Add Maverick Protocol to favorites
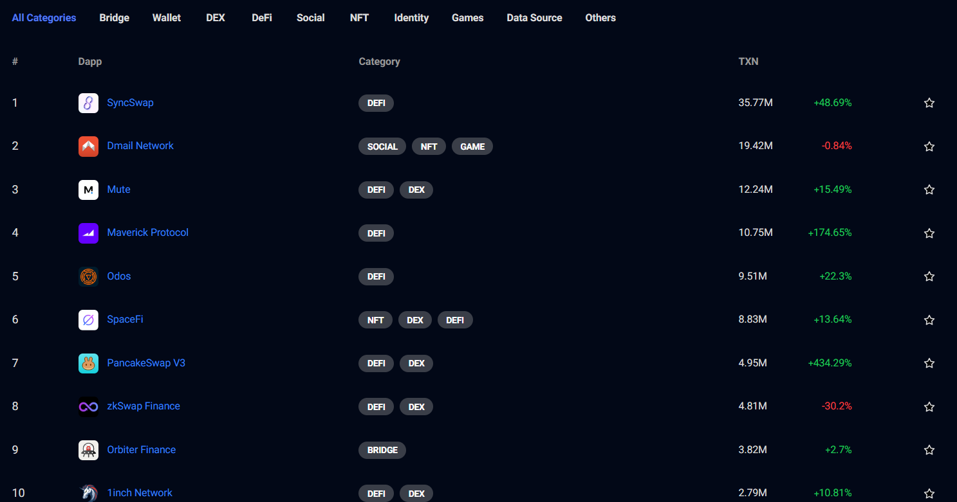 click(x=929, y=233)
